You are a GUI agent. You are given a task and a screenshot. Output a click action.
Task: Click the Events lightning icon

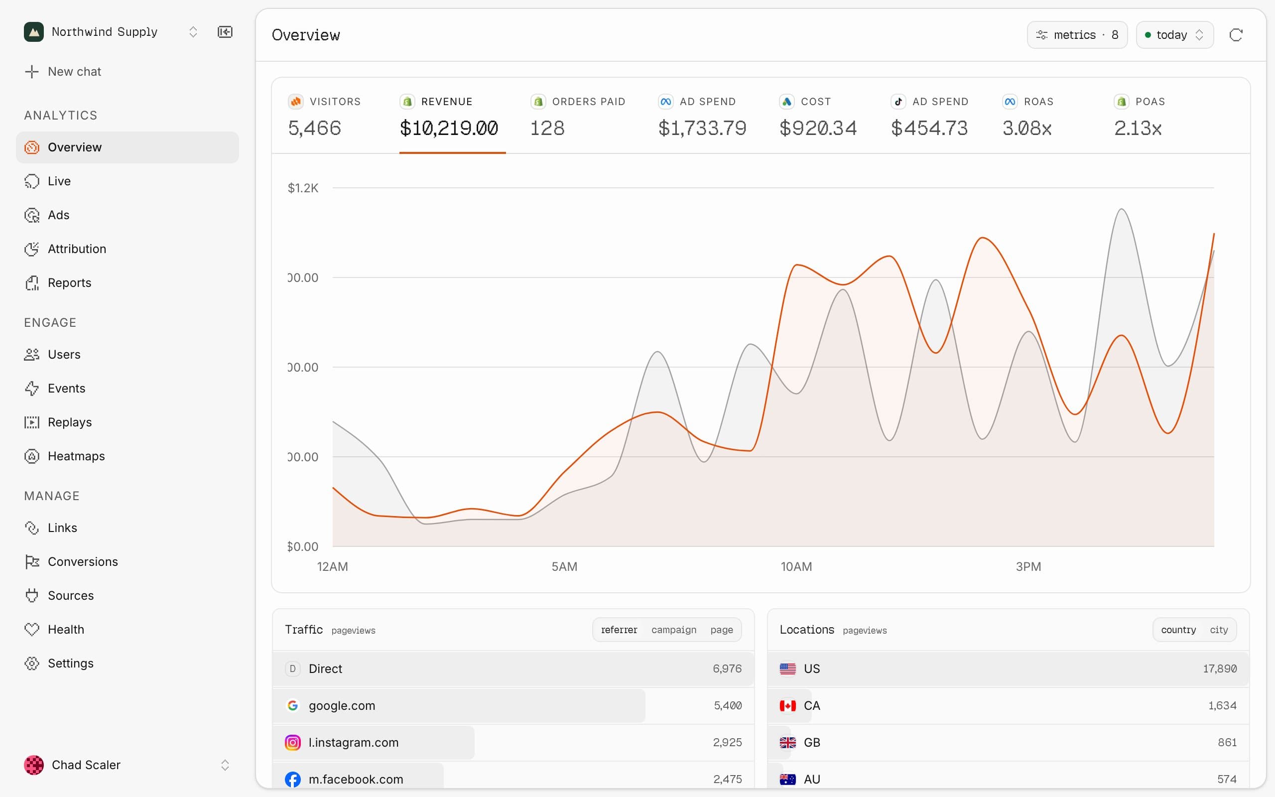tap(32, 389)
